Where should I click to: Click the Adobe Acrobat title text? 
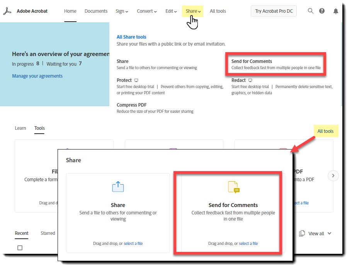click(x=32, y=11)
